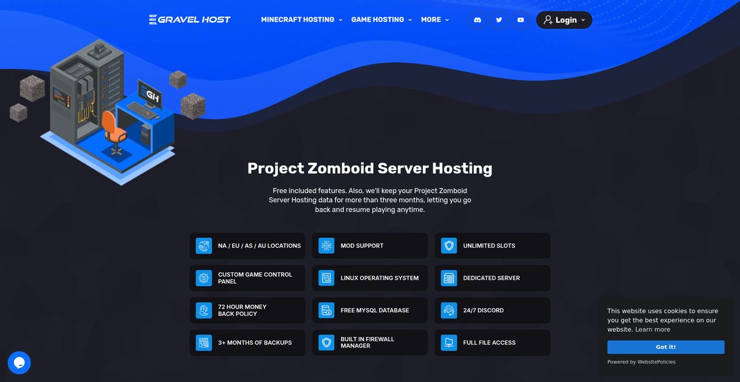Select the Mod Support label
Viewport: 740px width, 382px height.
pyautogui.click(x=362, y=246)
